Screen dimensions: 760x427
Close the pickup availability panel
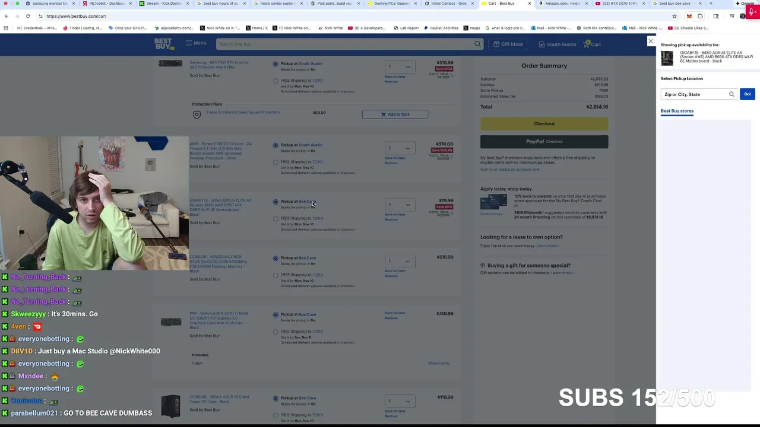point(651,42)
